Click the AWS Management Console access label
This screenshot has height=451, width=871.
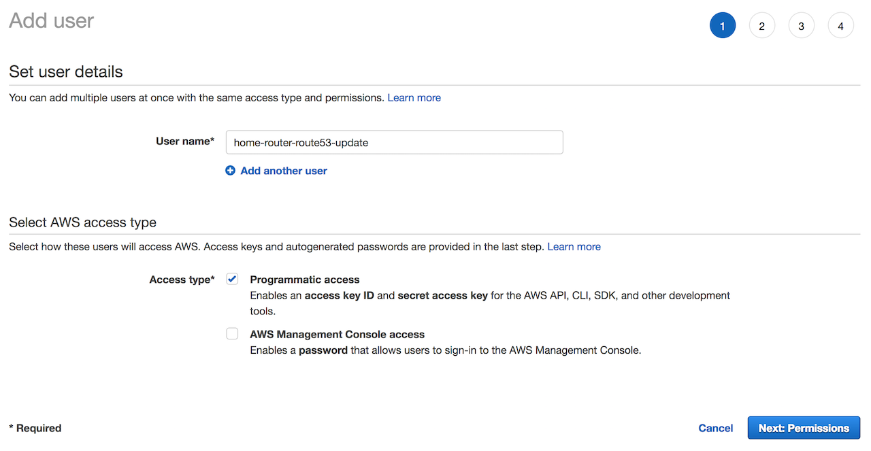[x=337, y=334]
